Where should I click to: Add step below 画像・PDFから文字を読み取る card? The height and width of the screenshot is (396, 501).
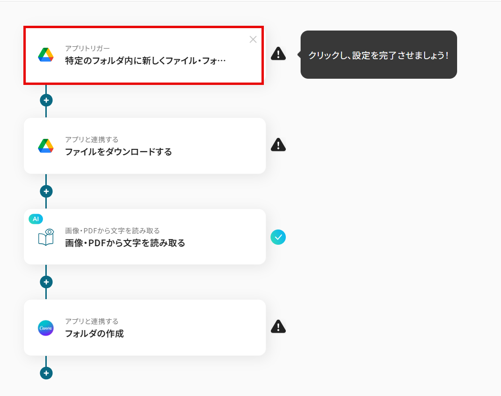(46, 282)
